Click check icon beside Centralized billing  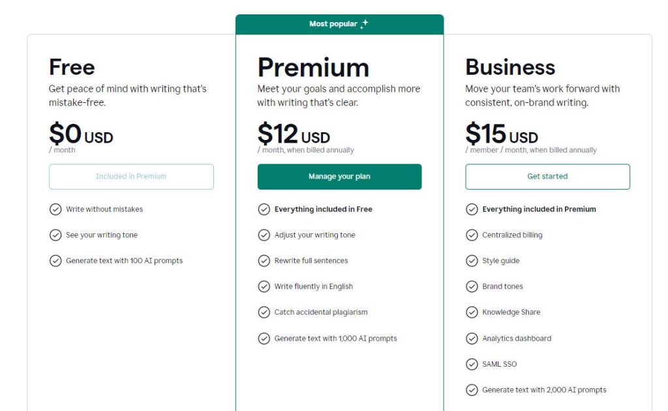click(472, 235)
